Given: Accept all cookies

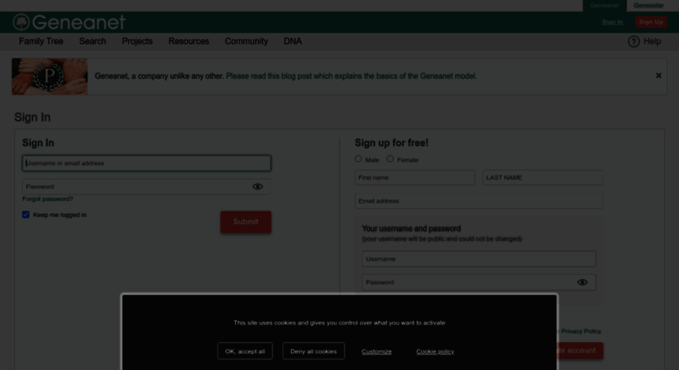Looking at the screenshot, I should click(x=245, y=352).
